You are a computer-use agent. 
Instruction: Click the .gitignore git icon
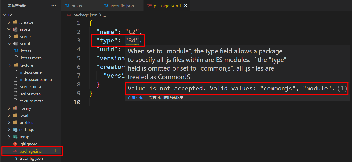click(15, 144)
